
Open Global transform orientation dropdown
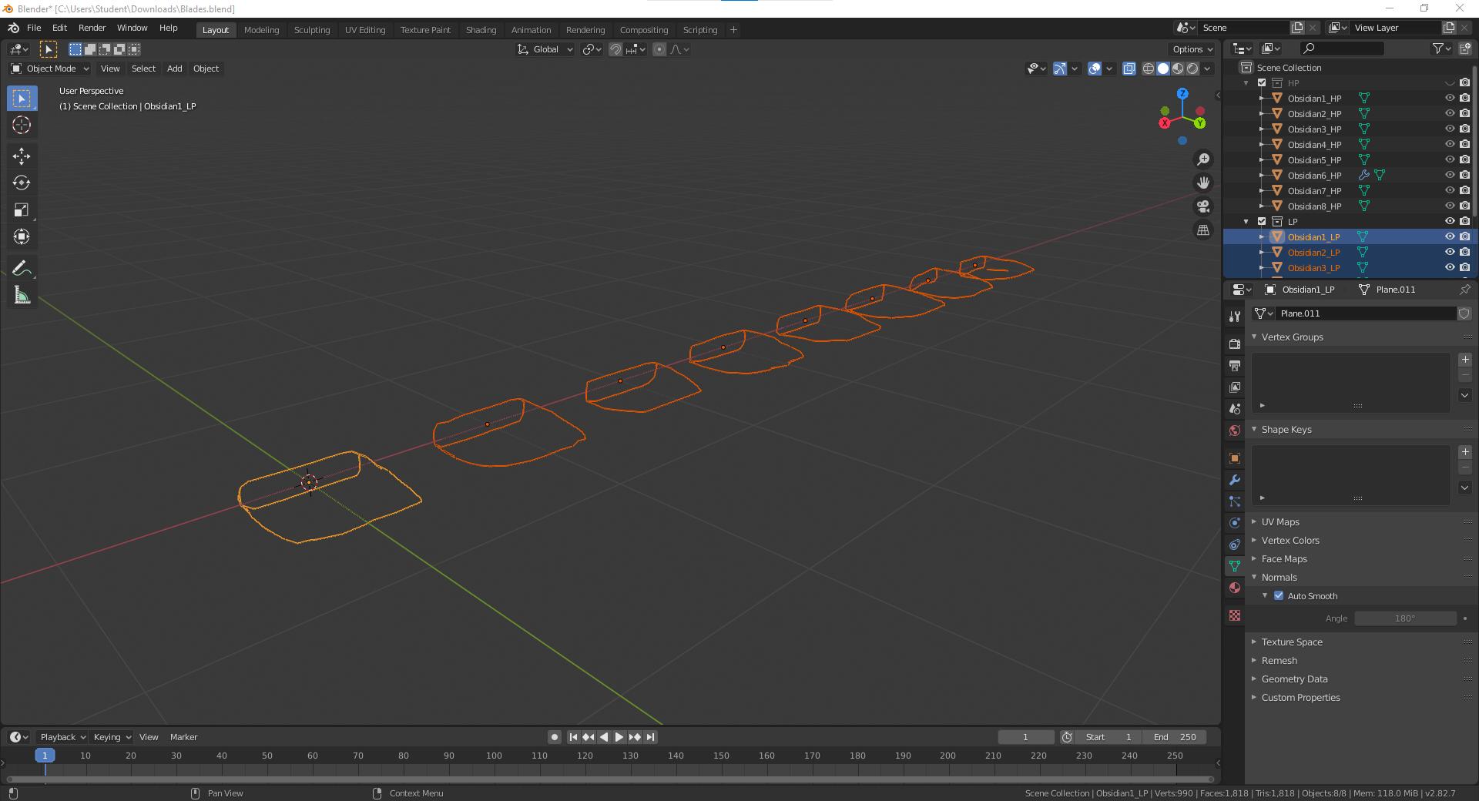(x=545, y=49)
